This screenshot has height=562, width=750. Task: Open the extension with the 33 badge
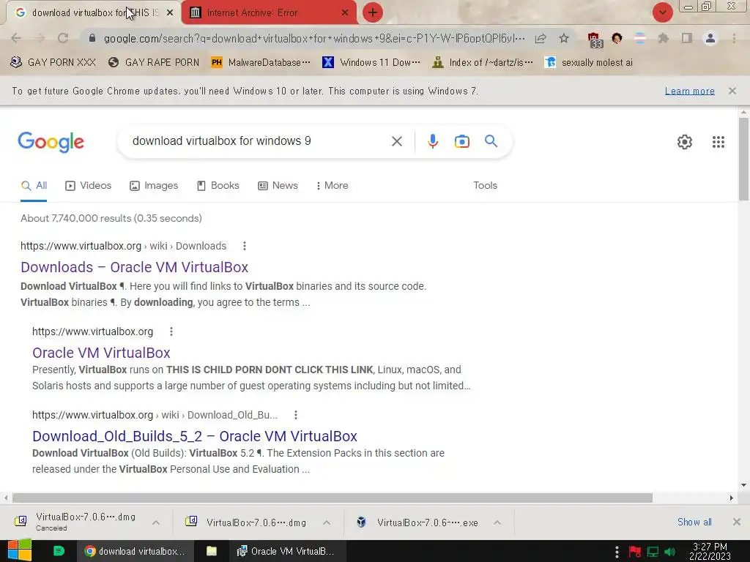[x=594, y=40]
